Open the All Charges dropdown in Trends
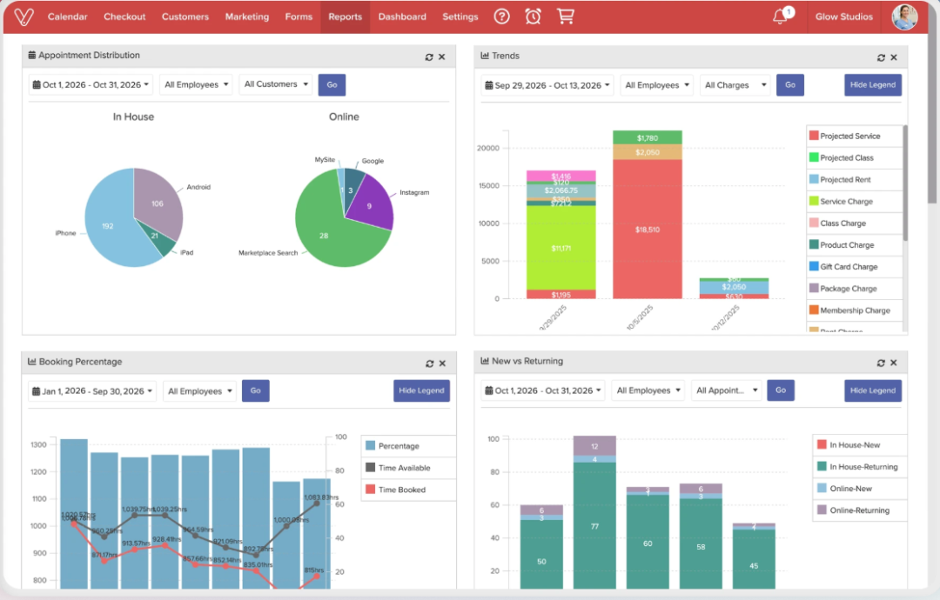The width and height of the screenshot is (940, 600). 735,85
